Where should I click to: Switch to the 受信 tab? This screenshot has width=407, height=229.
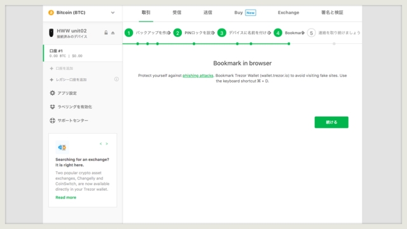[x=177, y=13]
